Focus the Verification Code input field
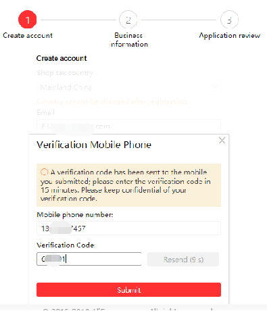 click(x=89, y=259)
